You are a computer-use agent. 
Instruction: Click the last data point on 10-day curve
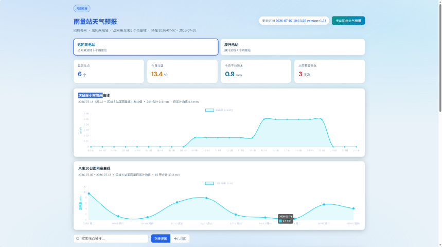353,208
